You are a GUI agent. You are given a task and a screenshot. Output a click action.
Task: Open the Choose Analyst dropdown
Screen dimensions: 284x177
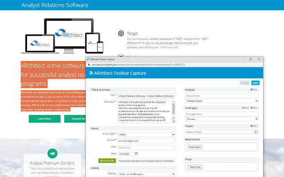pos(221,101)
